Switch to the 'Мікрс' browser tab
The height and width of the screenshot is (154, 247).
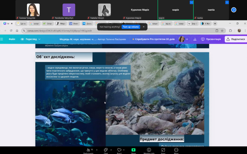[61, 24]
